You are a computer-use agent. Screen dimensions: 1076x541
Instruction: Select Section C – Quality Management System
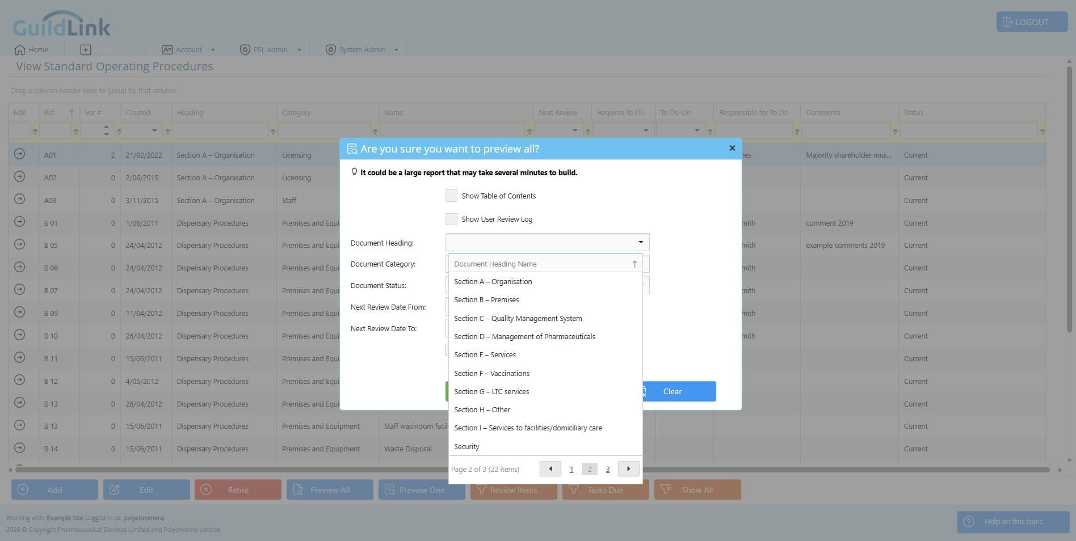518,319
